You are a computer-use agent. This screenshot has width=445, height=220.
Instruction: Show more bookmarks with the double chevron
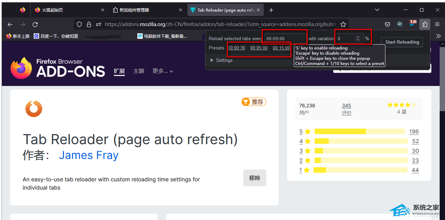tap(438, 36)
